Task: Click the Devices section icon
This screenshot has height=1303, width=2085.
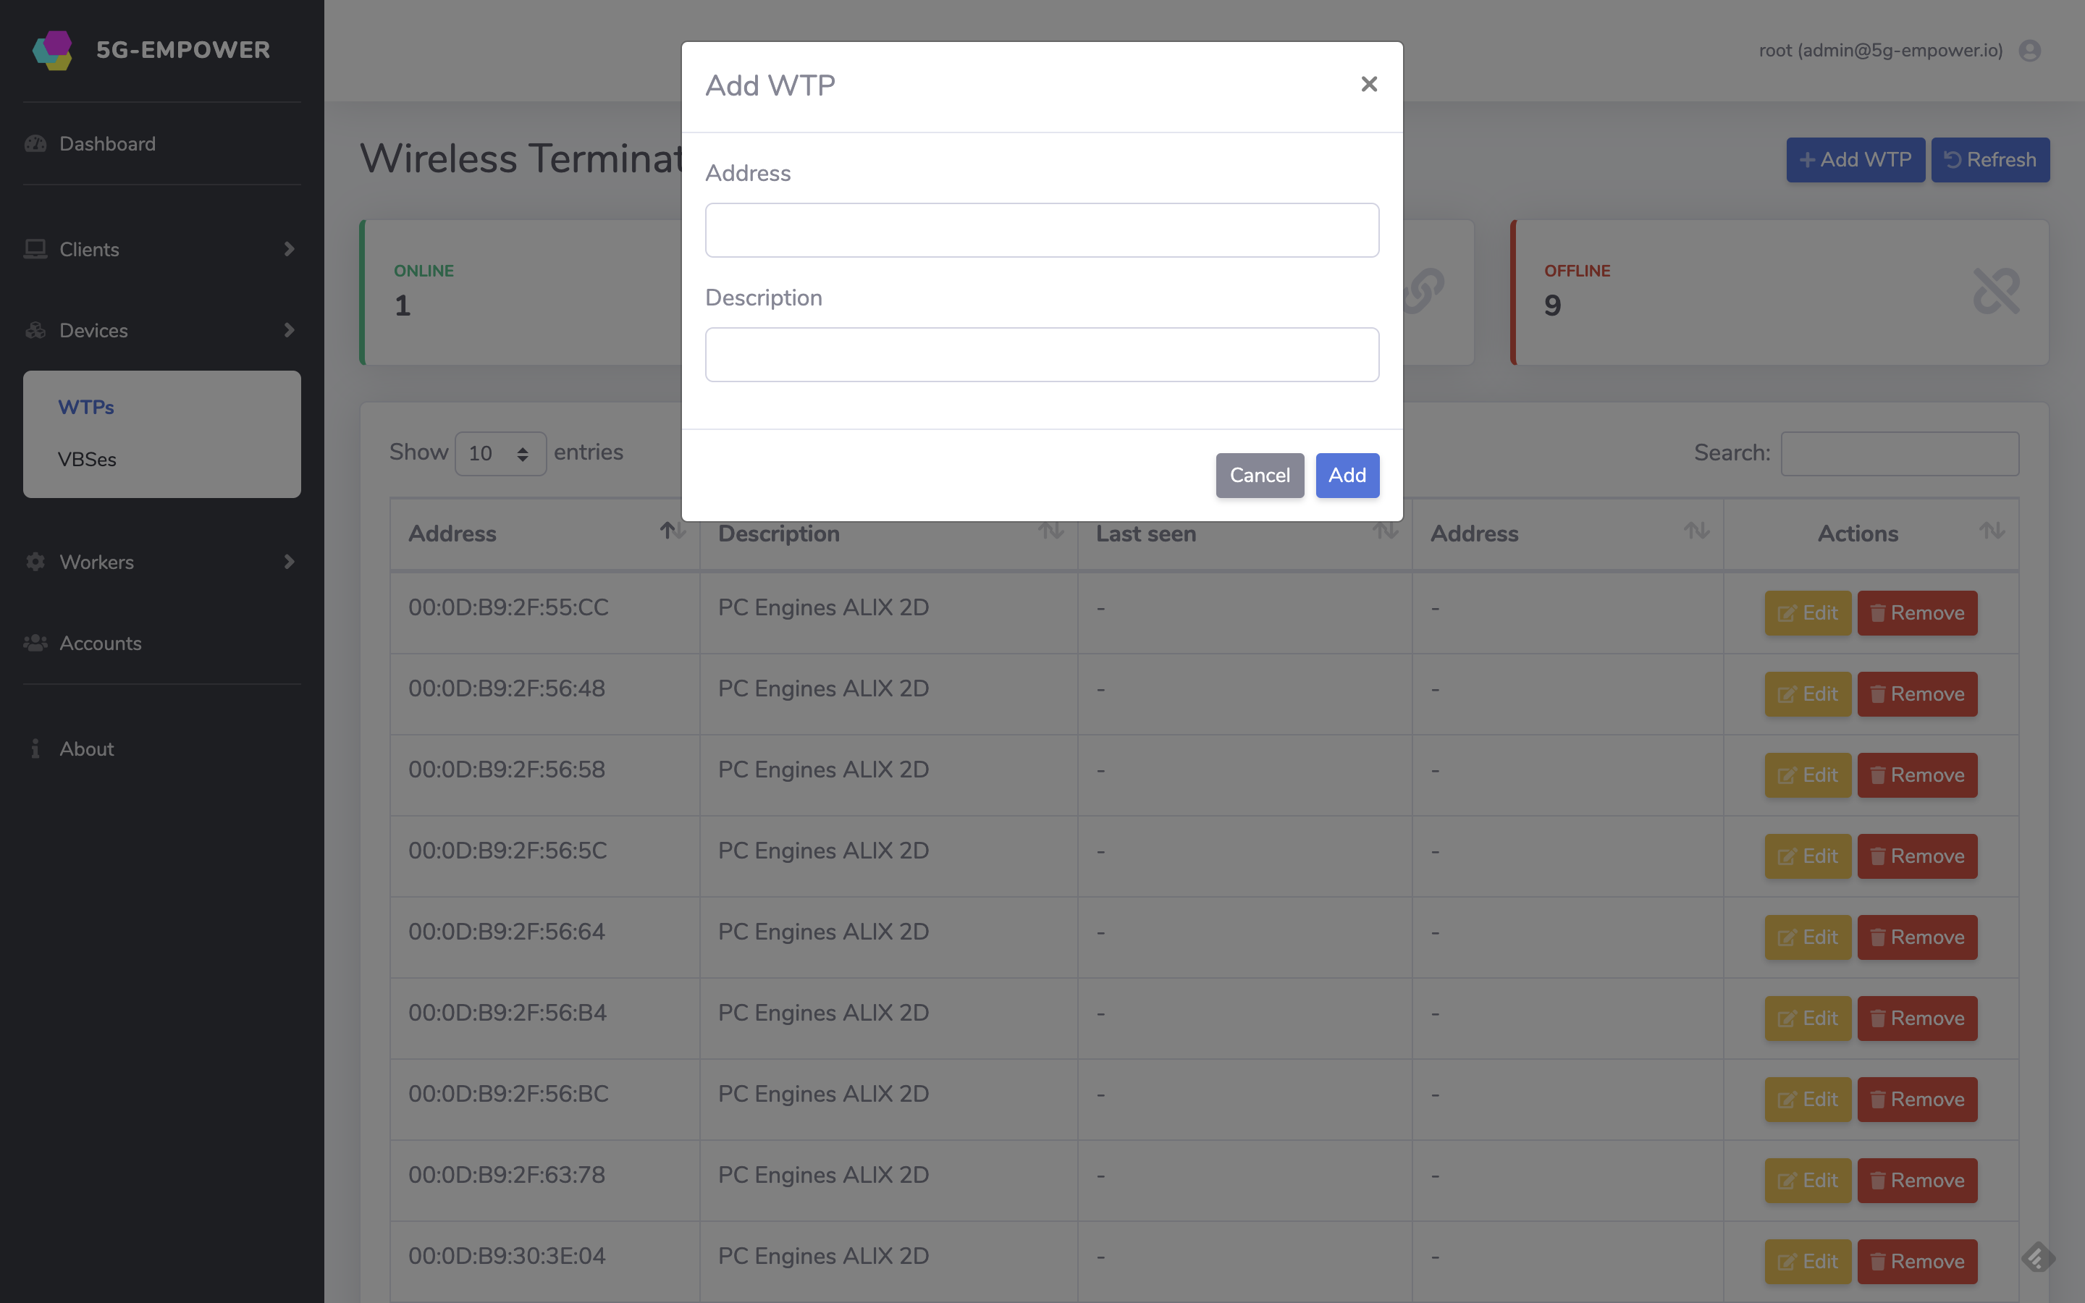Action: click(33, 329)
